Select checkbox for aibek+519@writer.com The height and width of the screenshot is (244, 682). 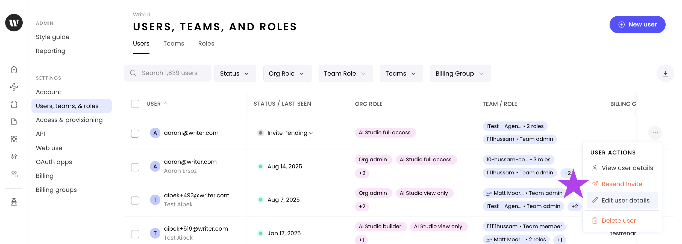point(135,234)
